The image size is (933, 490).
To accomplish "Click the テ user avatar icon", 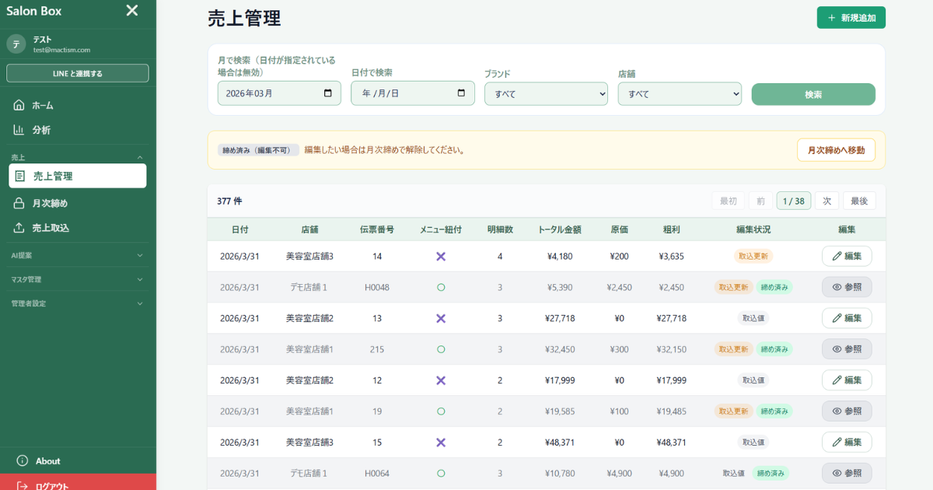I will 16,43.
